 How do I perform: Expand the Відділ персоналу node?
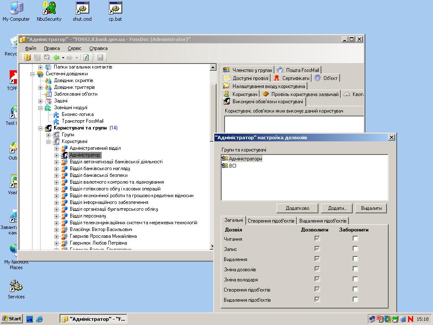[x=56, y=216]
